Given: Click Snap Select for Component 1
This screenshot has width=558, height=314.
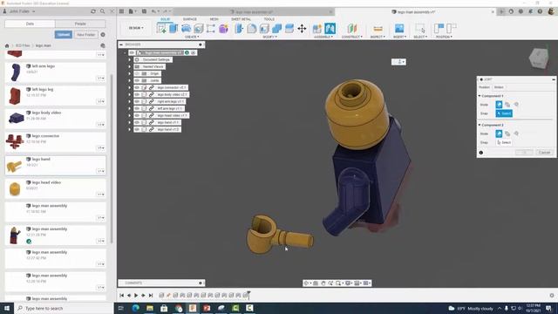Looking at the screenshot, I should point(504,113).
